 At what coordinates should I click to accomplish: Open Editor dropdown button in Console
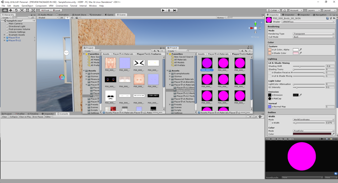tap(49, 117)
